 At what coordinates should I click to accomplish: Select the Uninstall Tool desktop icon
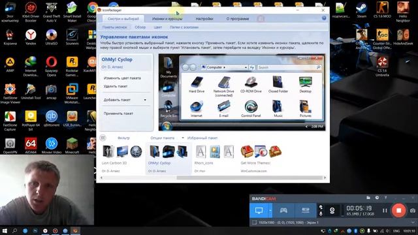pyautogui.click(x=31, y=91)
